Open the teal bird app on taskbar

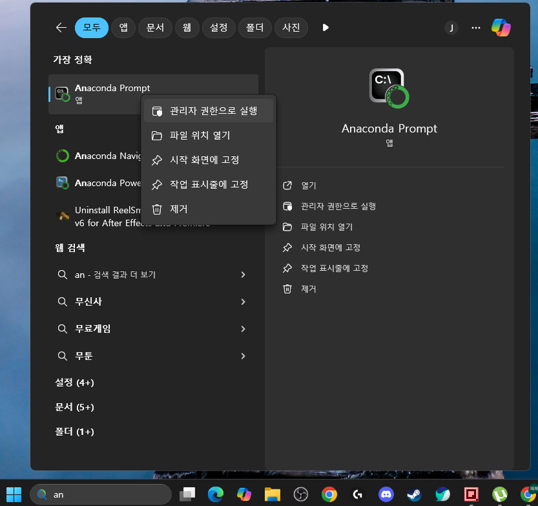pos(442,494)
